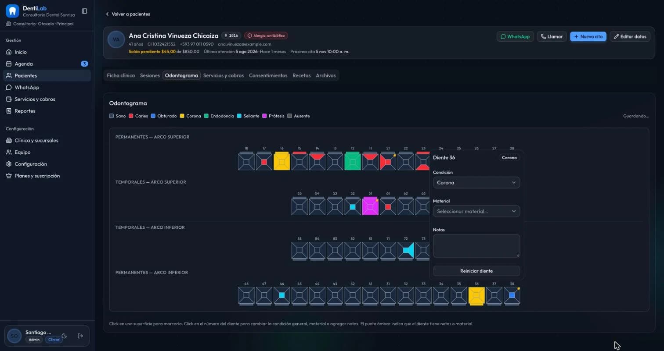
Task: Open Planes y suscripción crown icon
Action: click(9, 176)
